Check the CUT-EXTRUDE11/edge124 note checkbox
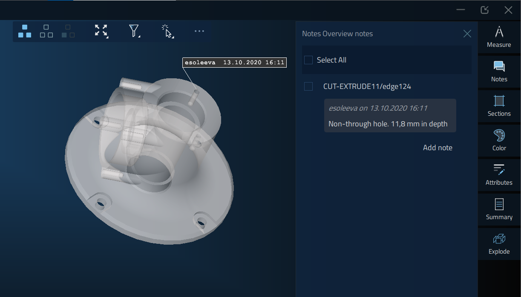521x297 pixels. [308, 86]
